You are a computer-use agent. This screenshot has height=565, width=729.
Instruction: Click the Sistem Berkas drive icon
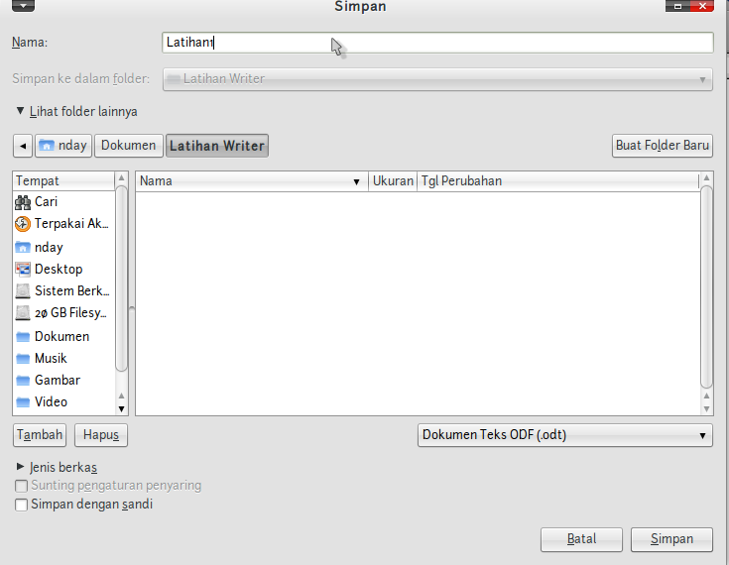click(x=22, y=290)
